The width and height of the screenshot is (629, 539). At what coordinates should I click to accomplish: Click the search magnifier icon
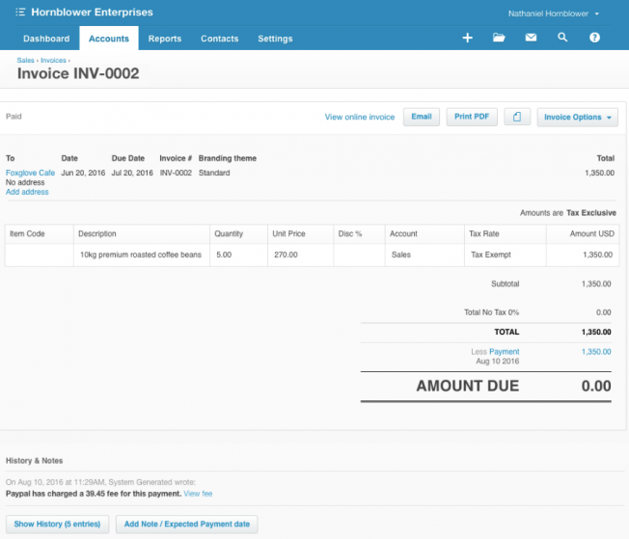click(562, 38)
